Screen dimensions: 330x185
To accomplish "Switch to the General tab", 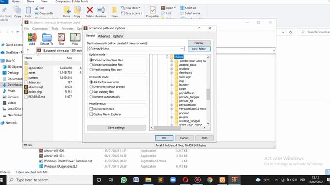I will click(91, 36).
